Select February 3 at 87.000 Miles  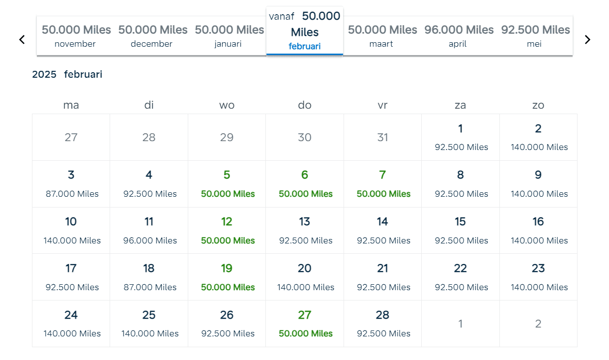coord(71,184)
